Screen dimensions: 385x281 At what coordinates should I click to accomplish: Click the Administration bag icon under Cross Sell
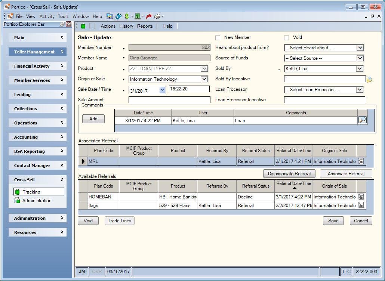[x=17, y=201]
